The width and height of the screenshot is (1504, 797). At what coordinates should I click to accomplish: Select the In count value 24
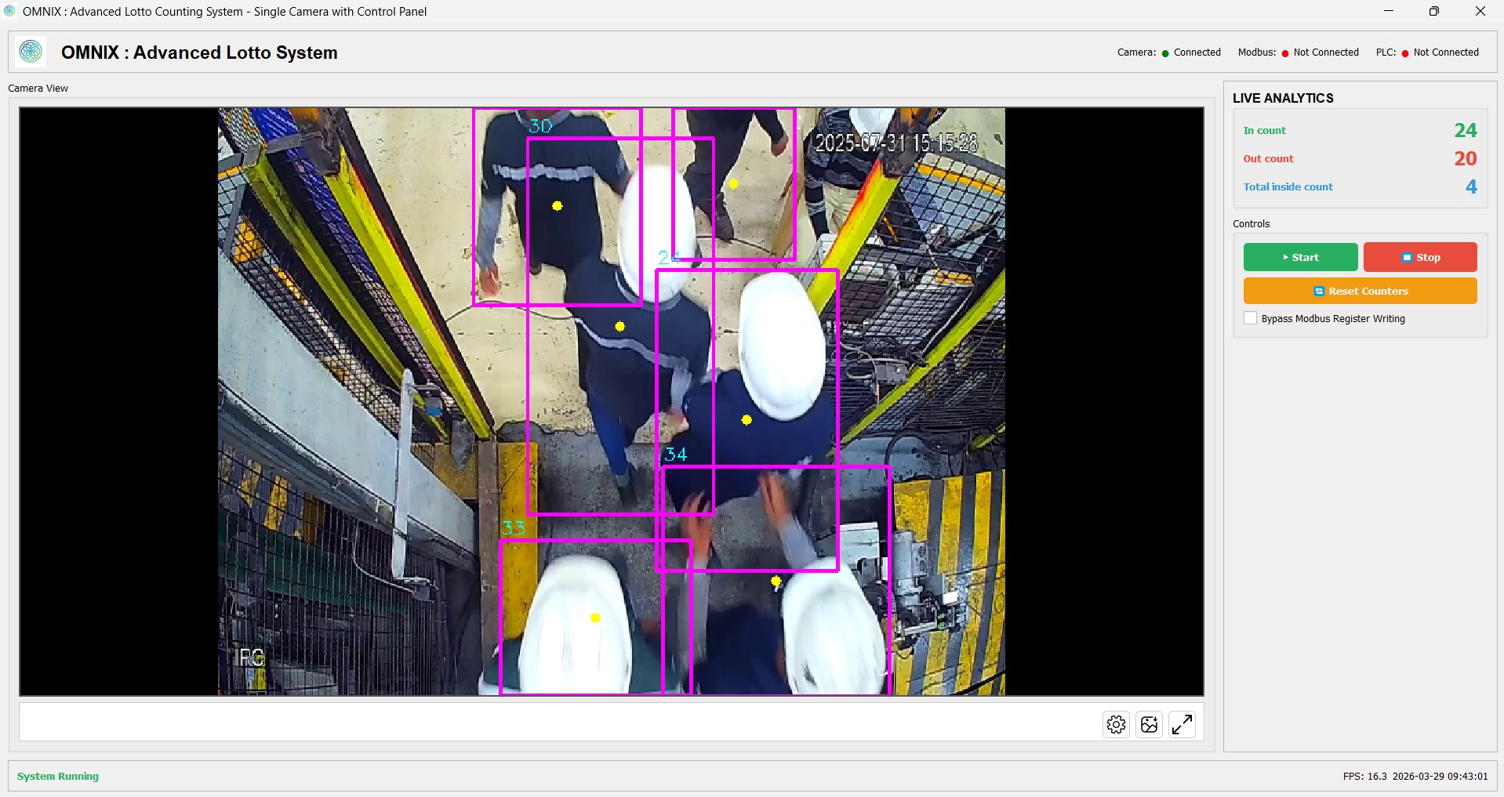pyautogui.click(x=1465, y=130)
